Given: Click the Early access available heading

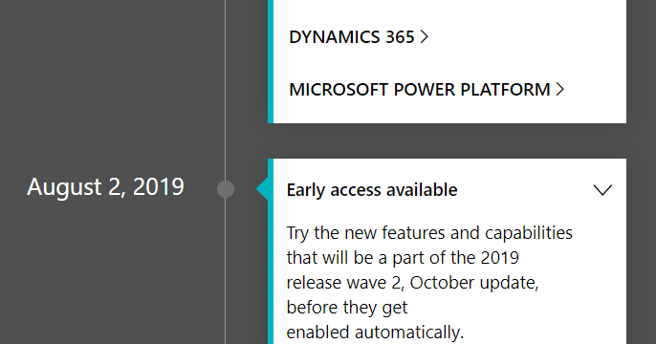Looking at the screenshot, I should (x=372, y=190).
